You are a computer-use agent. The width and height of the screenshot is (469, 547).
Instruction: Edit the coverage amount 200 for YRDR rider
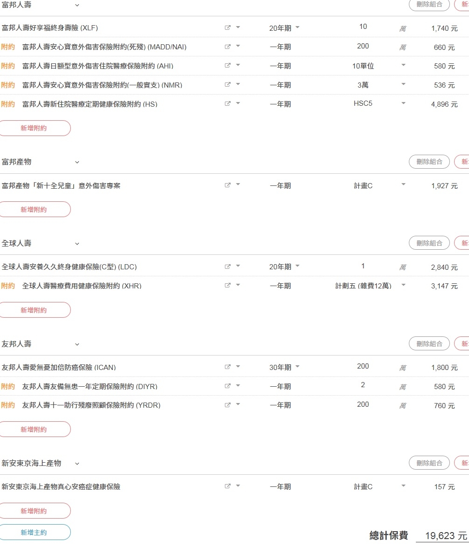pos(363,404)
